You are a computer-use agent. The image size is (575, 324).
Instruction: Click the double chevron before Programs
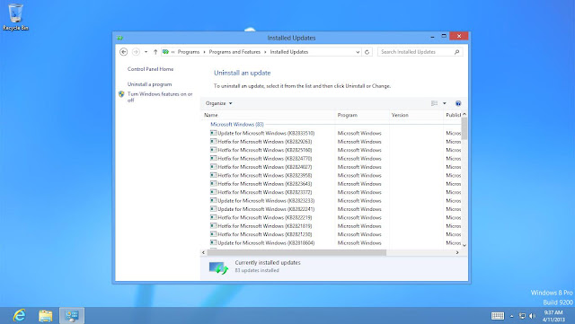[172, 52]
